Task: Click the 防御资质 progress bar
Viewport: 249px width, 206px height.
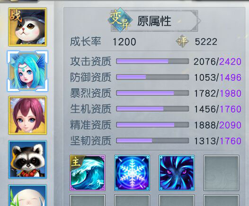Action: tap(152, 77)
